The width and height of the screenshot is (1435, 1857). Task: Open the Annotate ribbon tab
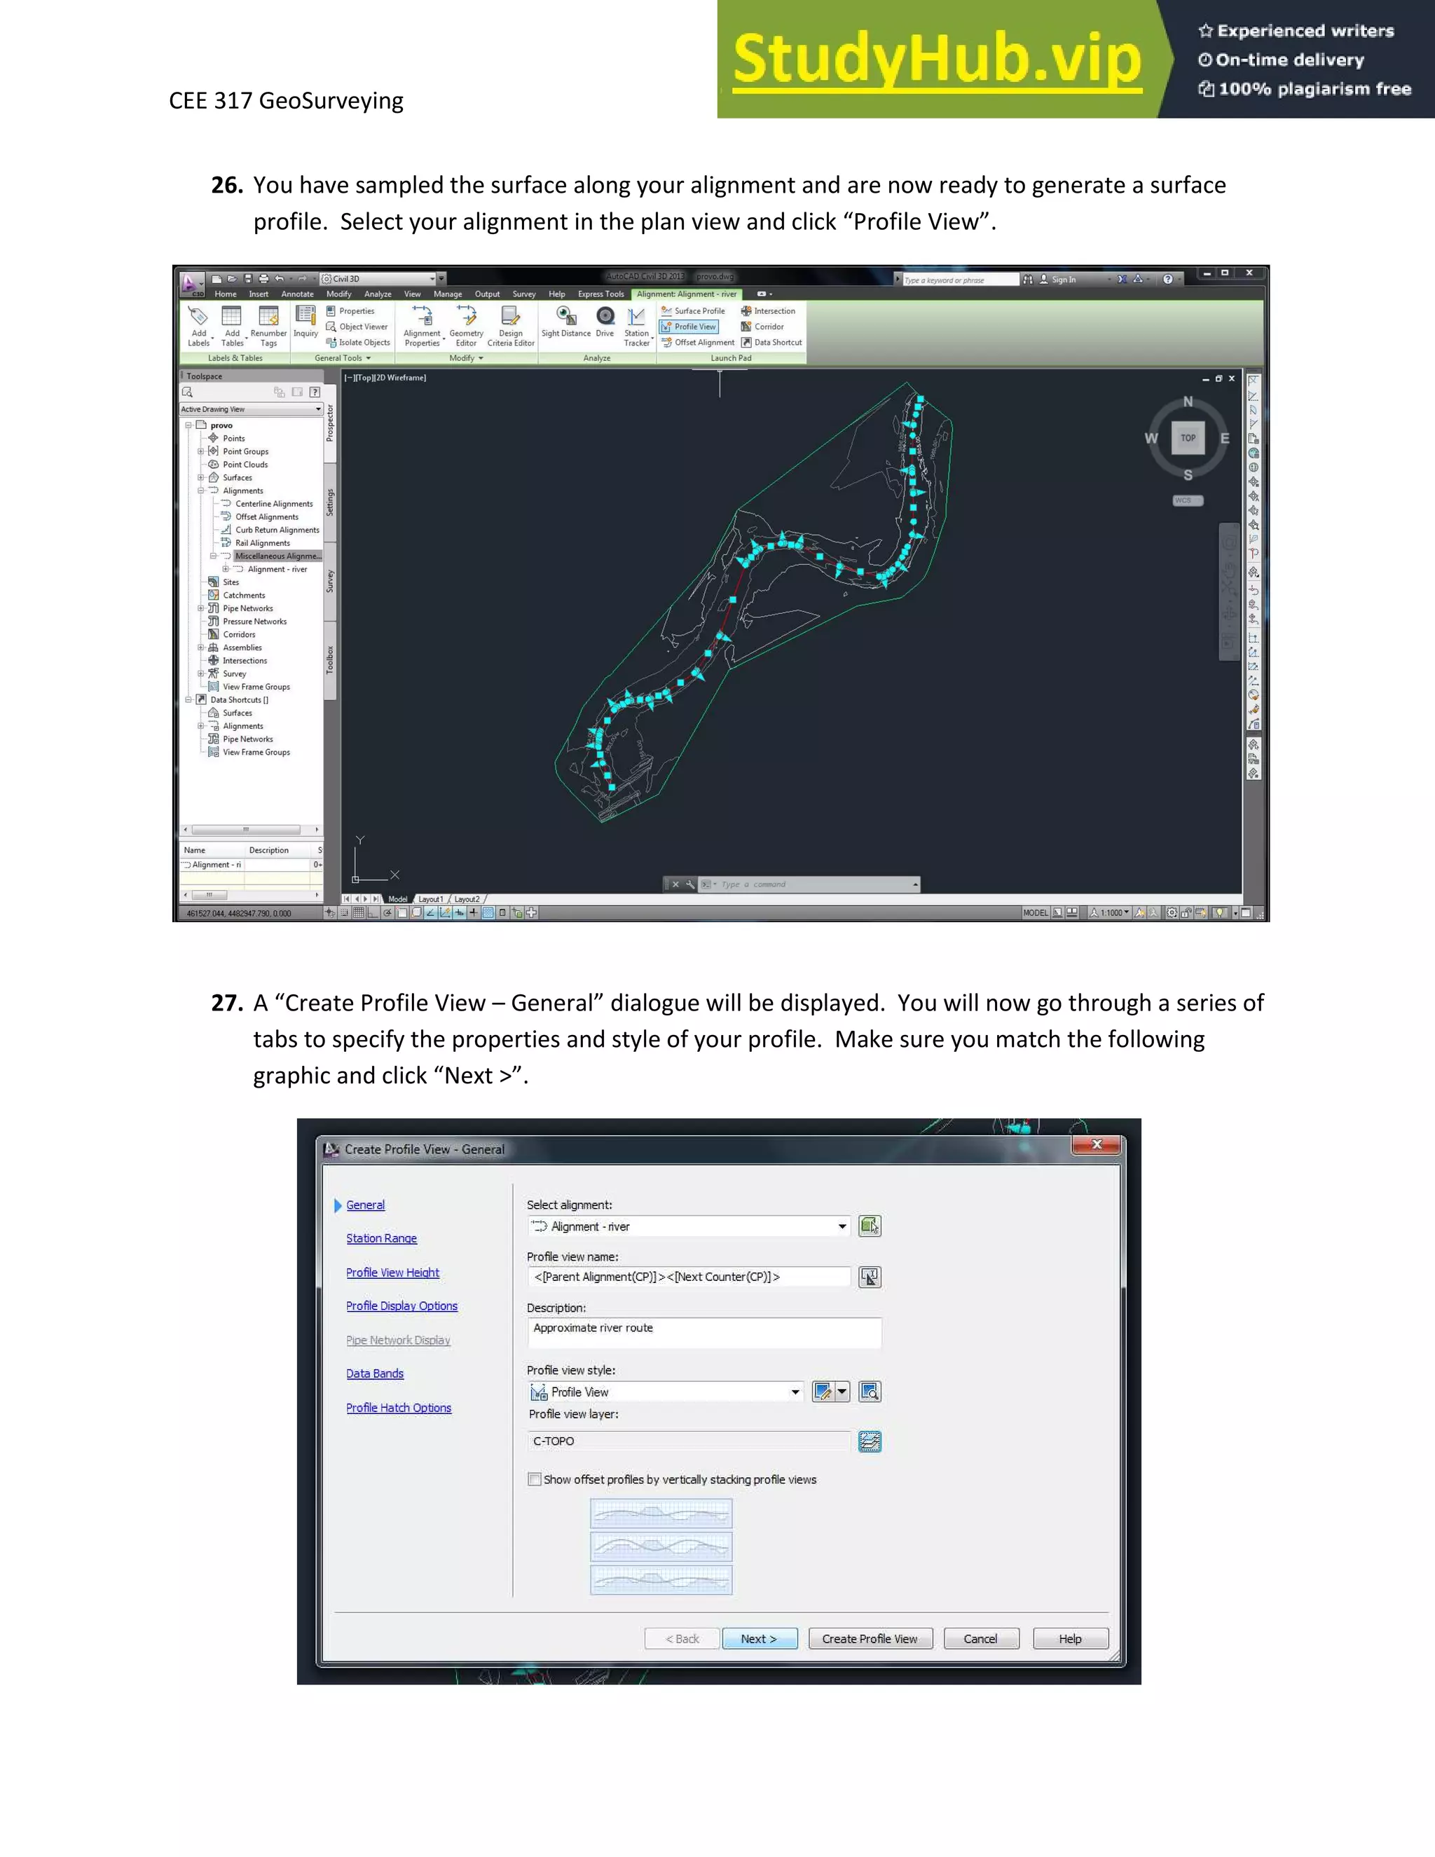(298, 294)
